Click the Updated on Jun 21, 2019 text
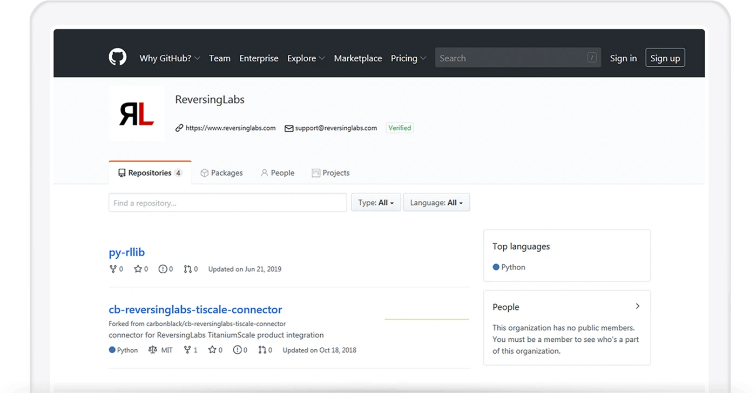756x393 pixels. point(245,269)
